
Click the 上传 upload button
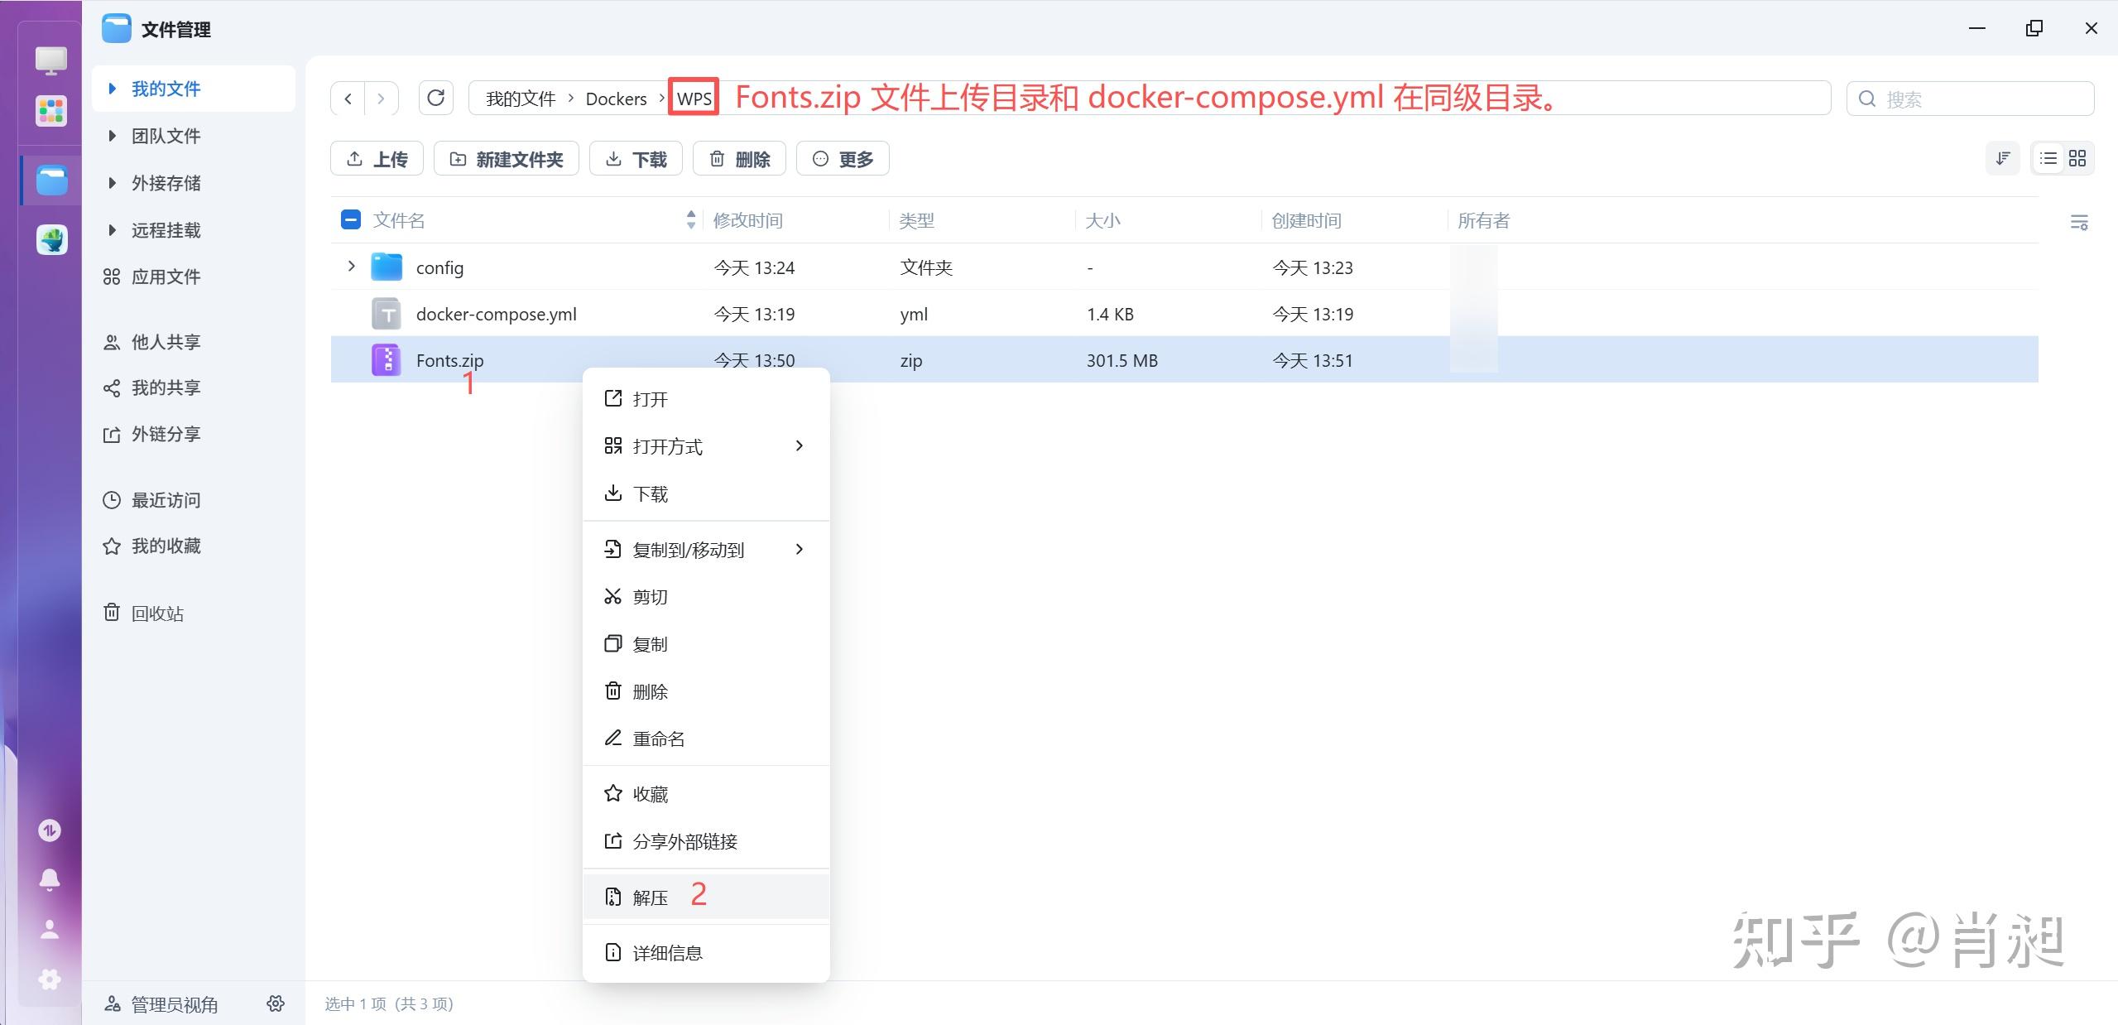click(x=377, y=158)
